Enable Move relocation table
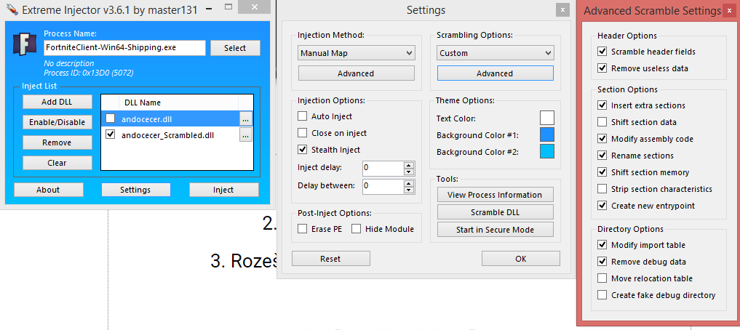Screen dimensions: 740x330 (x=602, y=278)
